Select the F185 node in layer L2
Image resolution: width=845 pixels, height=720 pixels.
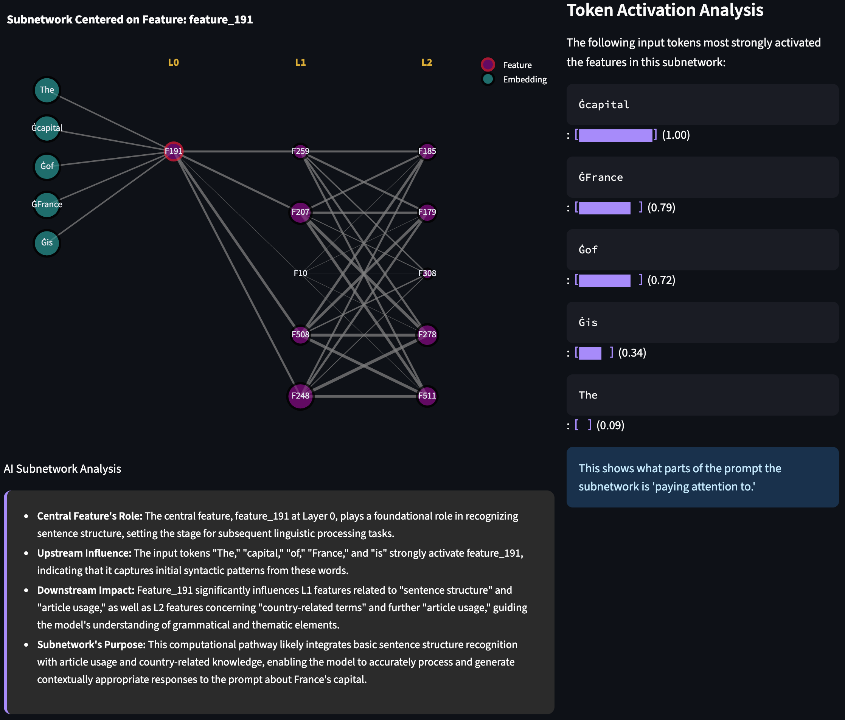[427, 151]
